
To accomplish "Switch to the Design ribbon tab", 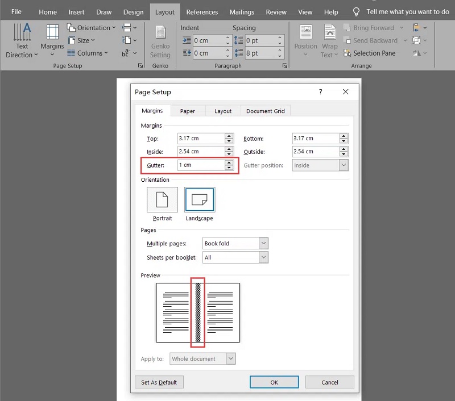I will 133,12.
